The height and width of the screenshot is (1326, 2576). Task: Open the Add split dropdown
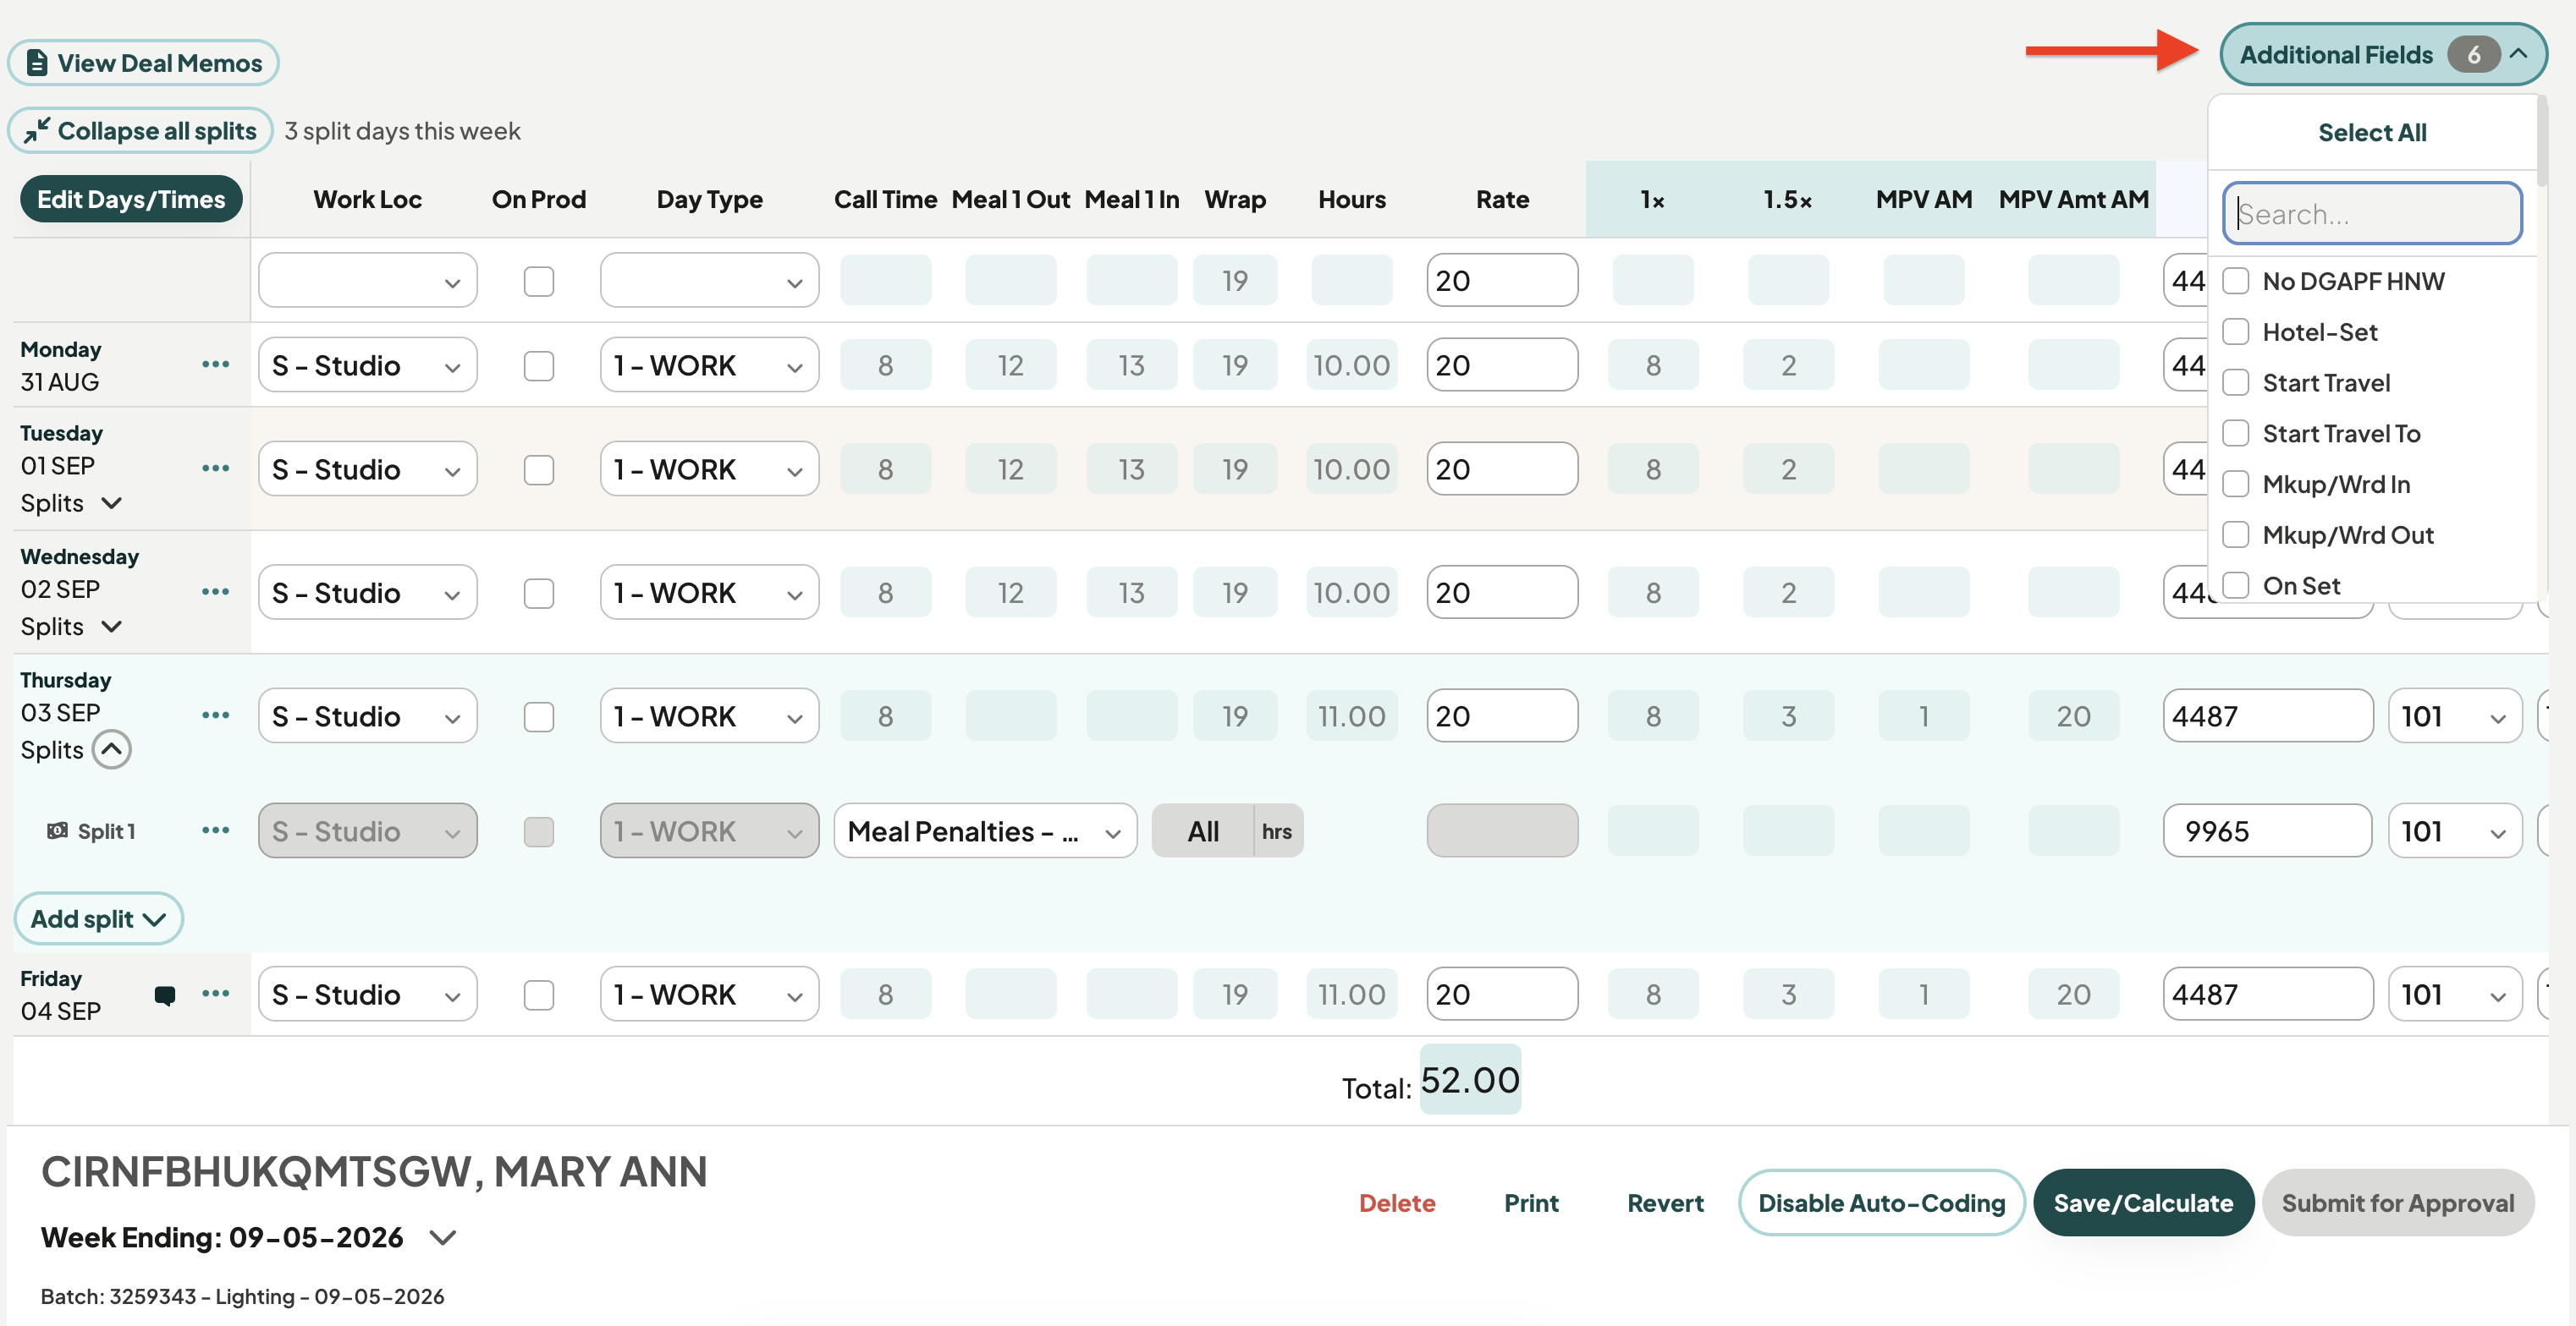click(x=98, y=918)
